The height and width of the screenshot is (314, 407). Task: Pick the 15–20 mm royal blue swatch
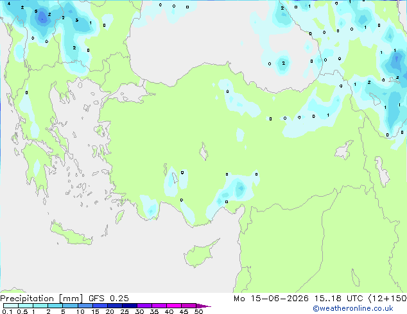point(100,306)
